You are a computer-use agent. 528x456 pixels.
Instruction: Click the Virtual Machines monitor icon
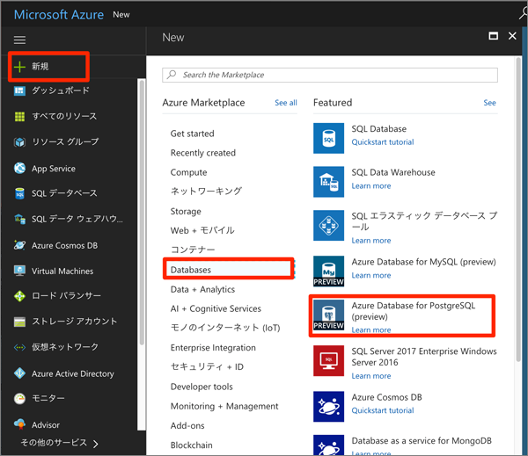[19, 271]
